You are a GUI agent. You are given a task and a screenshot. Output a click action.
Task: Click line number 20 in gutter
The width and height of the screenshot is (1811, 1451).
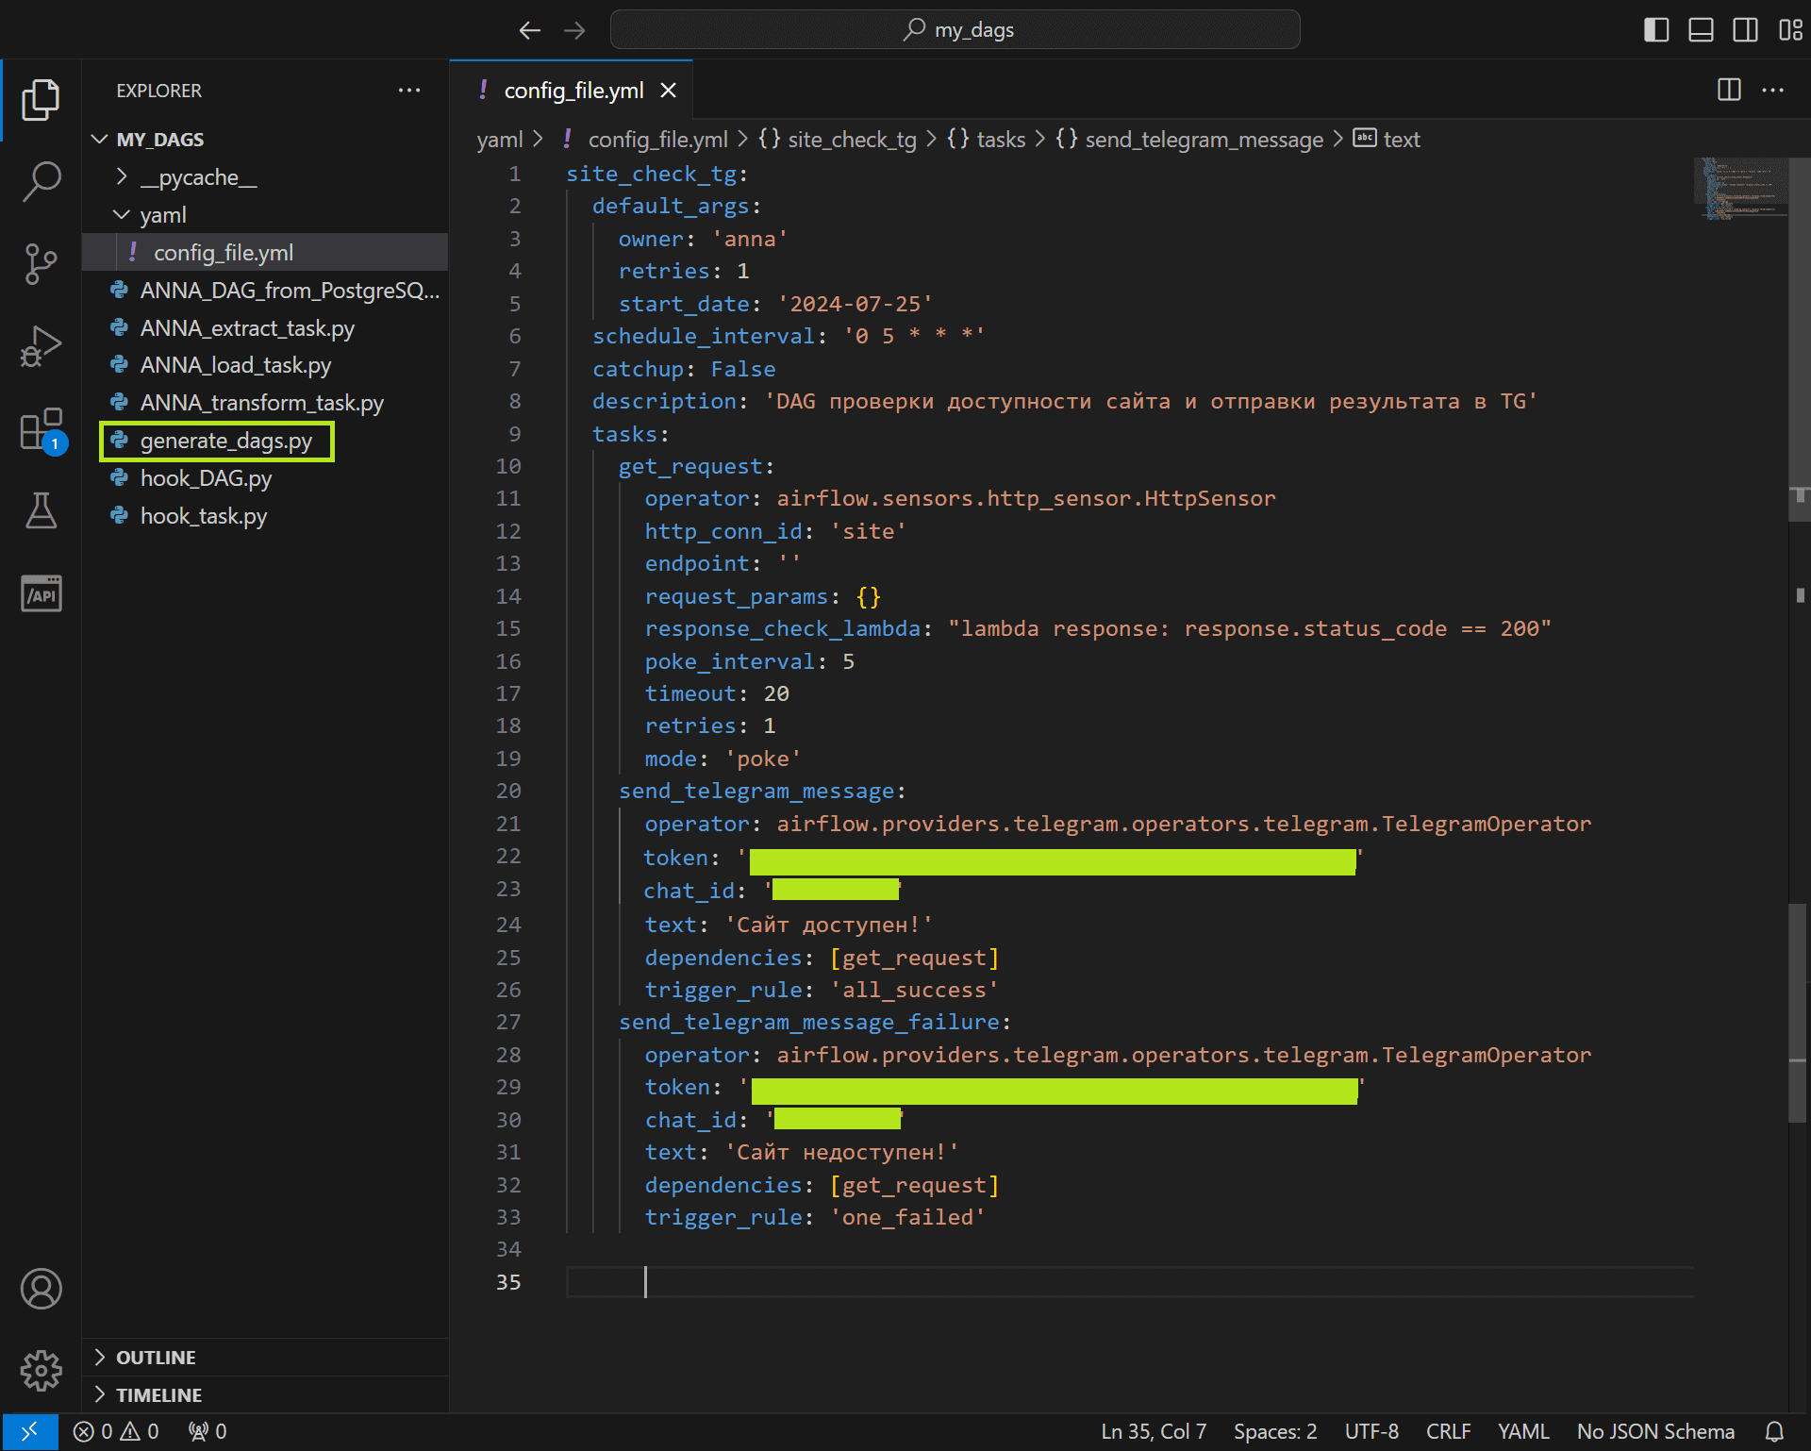pos(508,791)
